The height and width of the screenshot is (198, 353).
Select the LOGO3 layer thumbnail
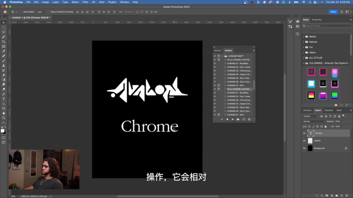pos(310,141)
